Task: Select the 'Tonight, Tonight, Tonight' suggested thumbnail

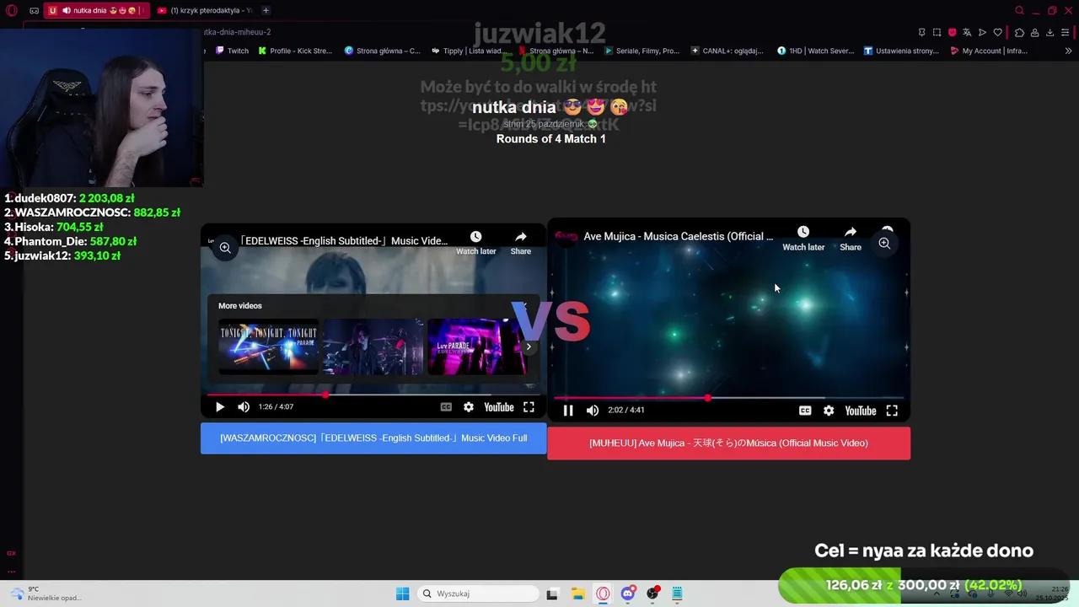Action: [268, 346]
